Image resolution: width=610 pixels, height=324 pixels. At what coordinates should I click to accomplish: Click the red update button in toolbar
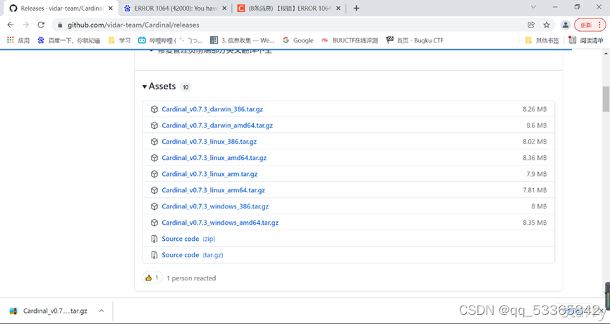590,25
